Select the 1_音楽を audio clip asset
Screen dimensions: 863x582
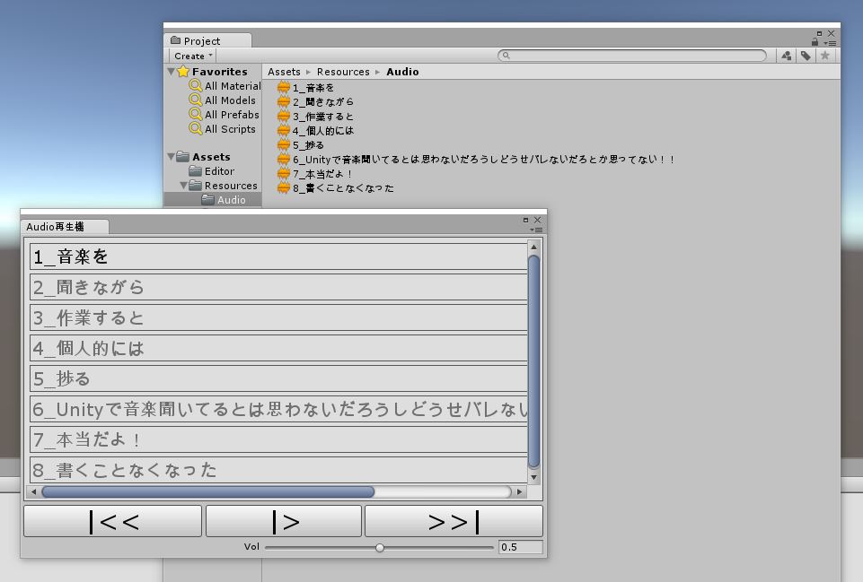pyautogui.click(x=313, y=88)
